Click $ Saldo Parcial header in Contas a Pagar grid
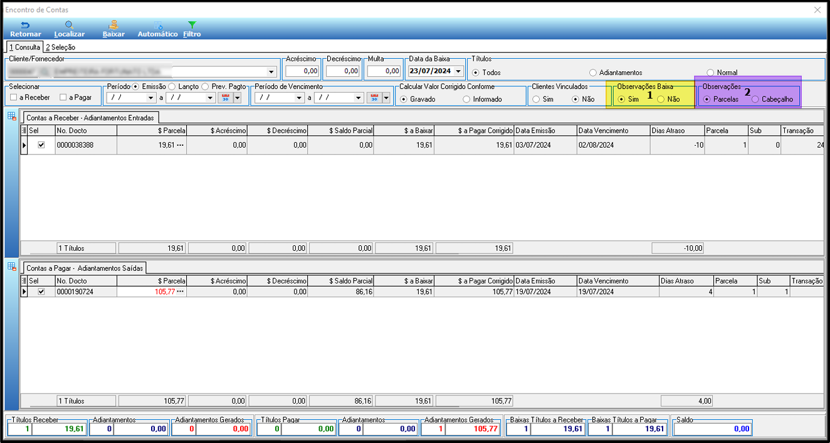 coord(341,282)
